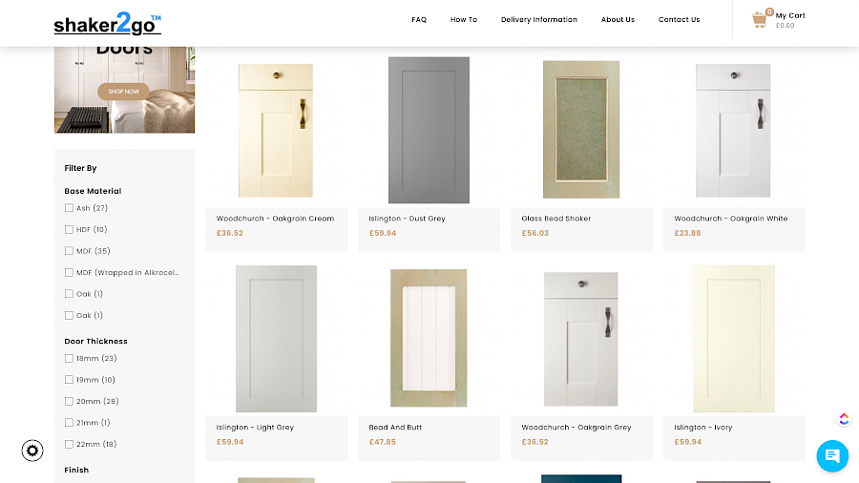View the Islington - Ivory door image

[x=734, y=338]
